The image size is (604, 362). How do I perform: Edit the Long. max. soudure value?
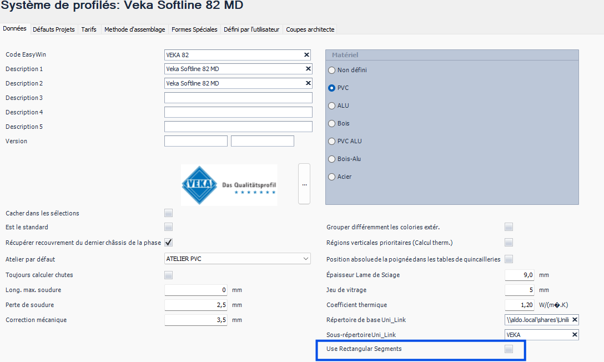(x=195, y=290)
